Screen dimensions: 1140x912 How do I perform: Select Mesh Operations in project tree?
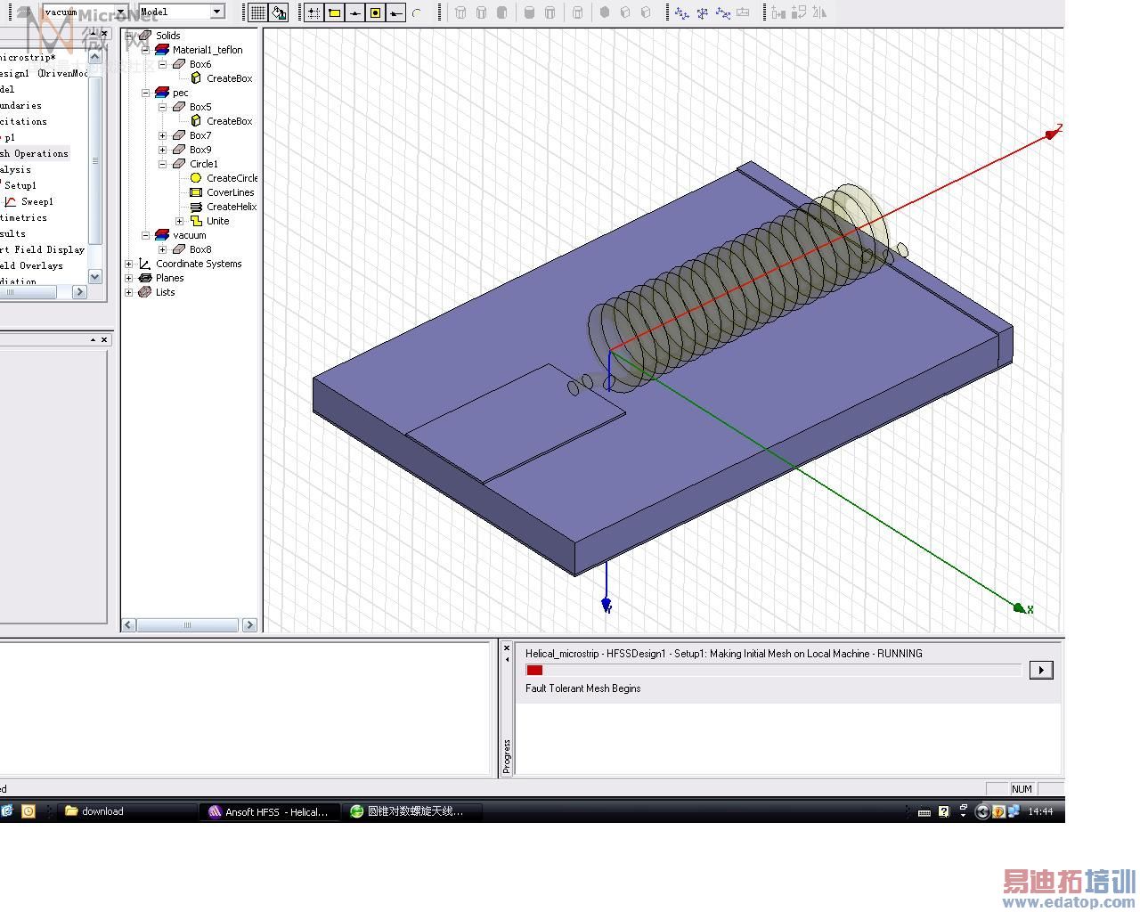coord(36,154)
